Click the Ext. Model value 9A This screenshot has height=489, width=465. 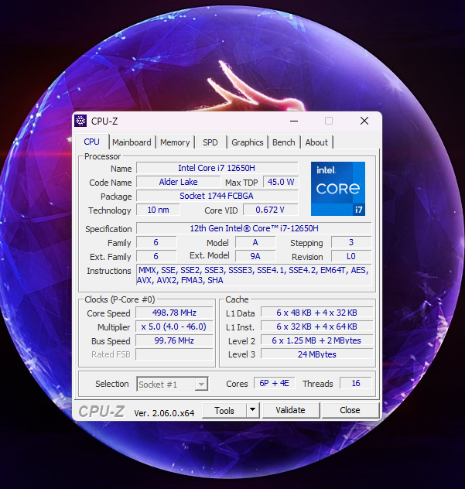click(x=255, y=256)
